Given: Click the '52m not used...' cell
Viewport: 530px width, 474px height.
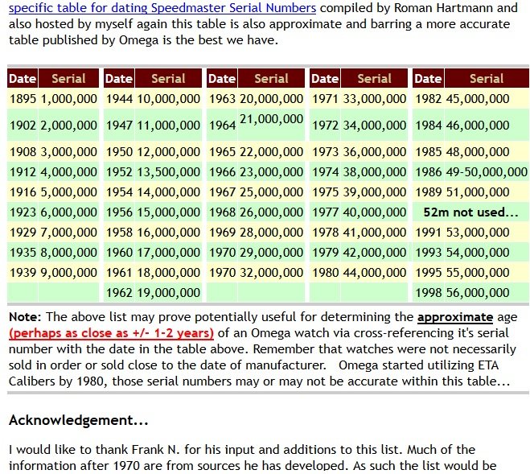Looking at the screenshot, I should coord(470,212).
